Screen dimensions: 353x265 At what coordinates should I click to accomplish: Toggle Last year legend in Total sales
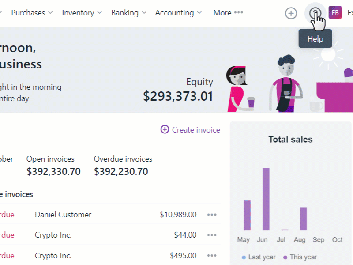259,257
